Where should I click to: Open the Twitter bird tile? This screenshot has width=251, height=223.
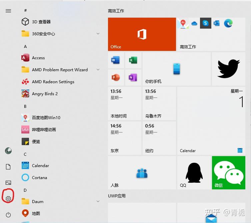pos(229,69)
